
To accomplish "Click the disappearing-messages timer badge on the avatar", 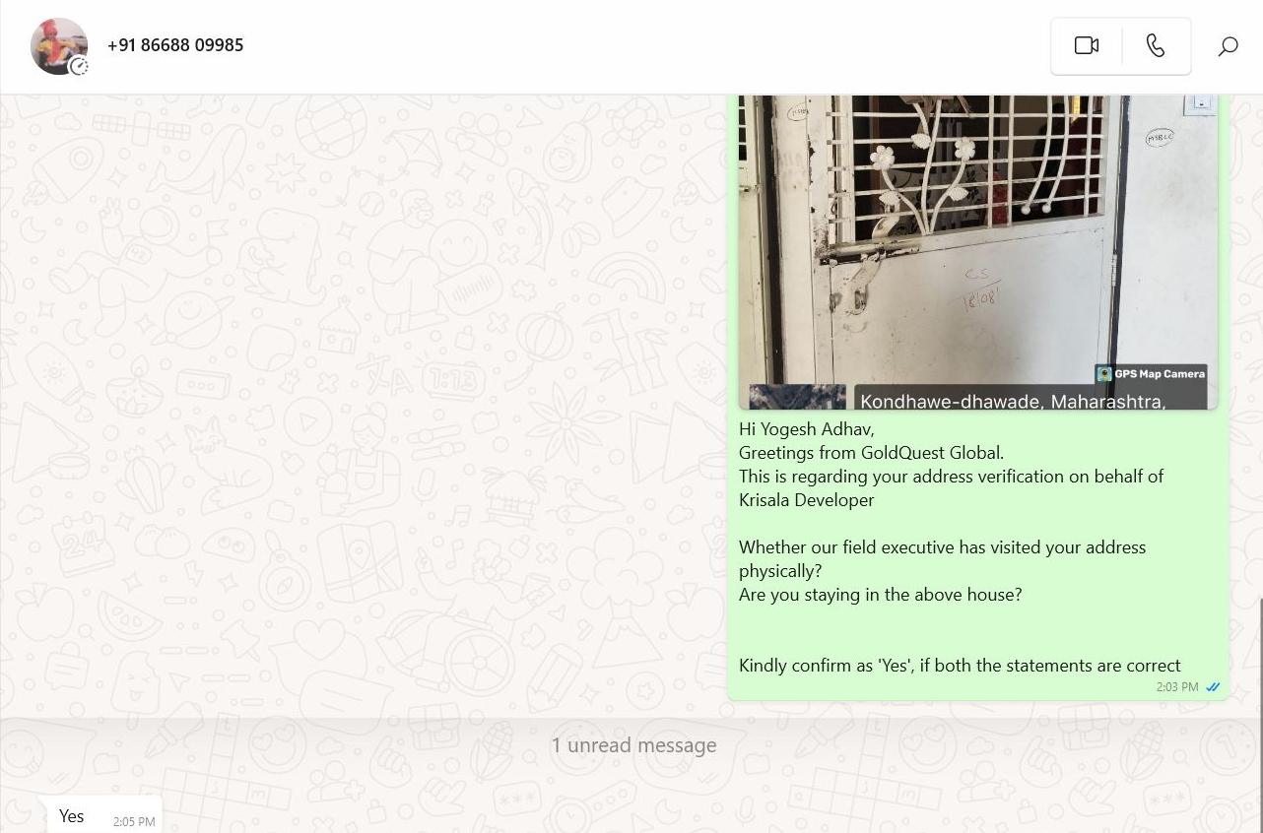I will pos(79,67).
